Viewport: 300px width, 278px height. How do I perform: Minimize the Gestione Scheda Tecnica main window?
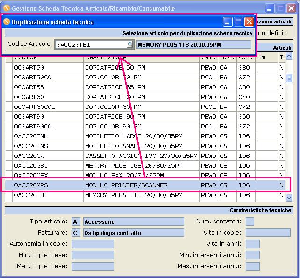pyautogui.click(x=269, y=8)
